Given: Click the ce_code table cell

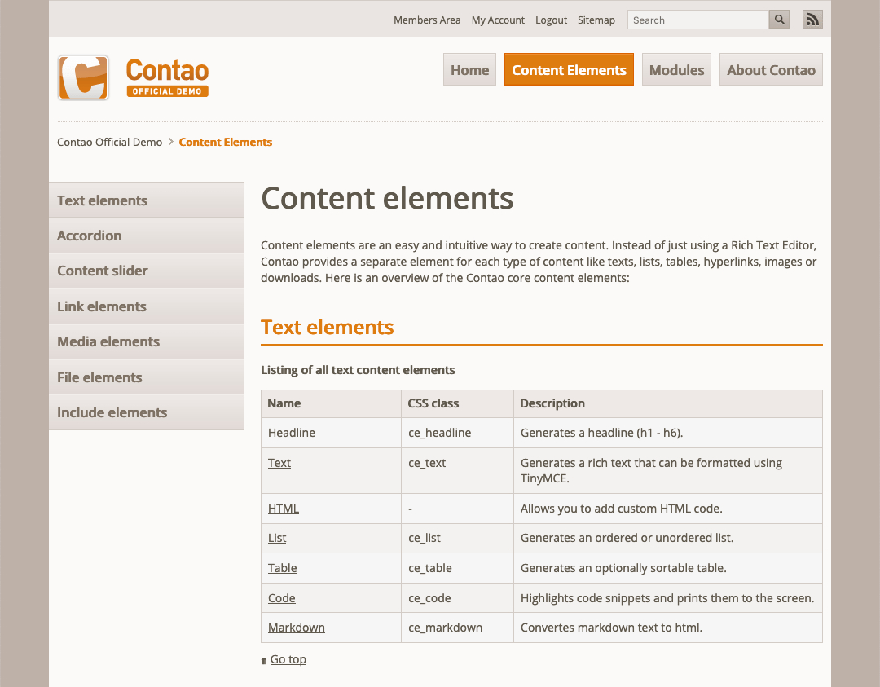Looking at the screenshot, I should [457, 598].
